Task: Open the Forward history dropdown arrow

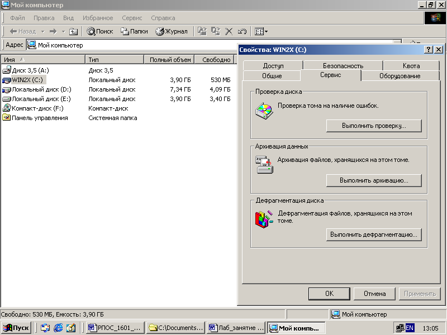Action: [x=63, y=31]
